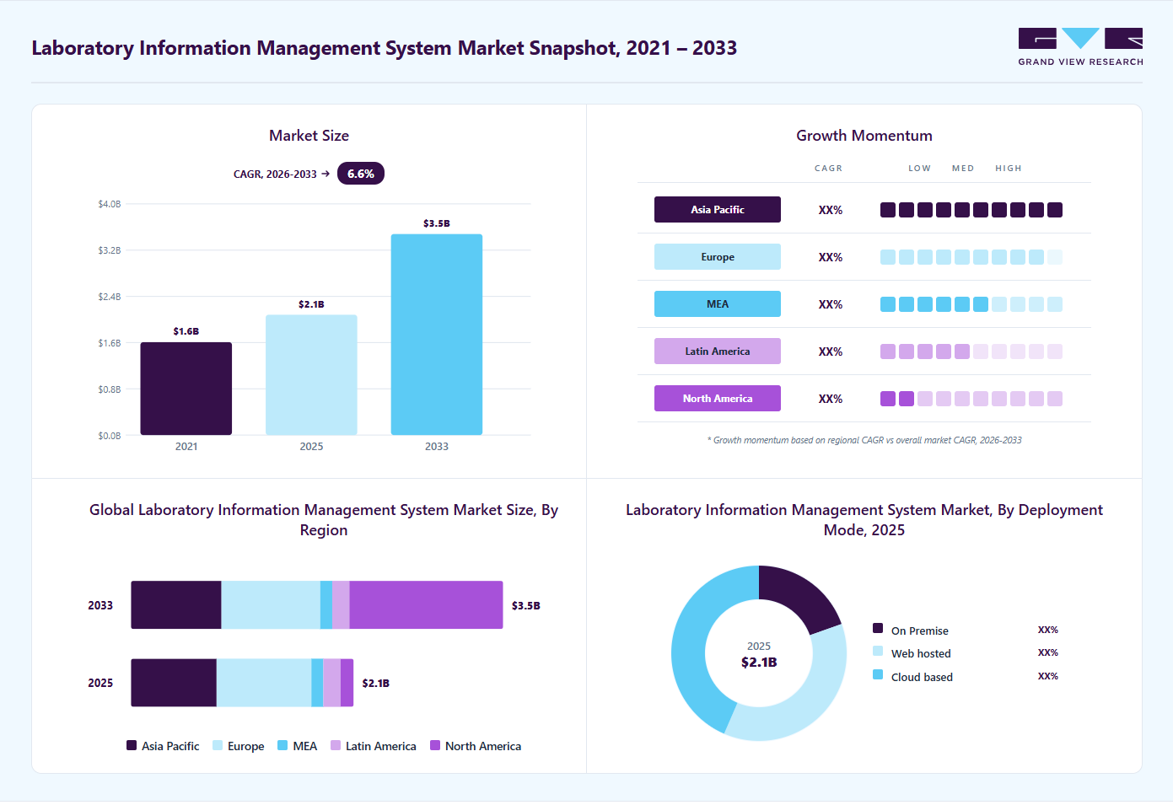Viewport: 1173px width, 805px height.
Task: Click Europe legend swatch in region chart
Action: tap(218, 745)
